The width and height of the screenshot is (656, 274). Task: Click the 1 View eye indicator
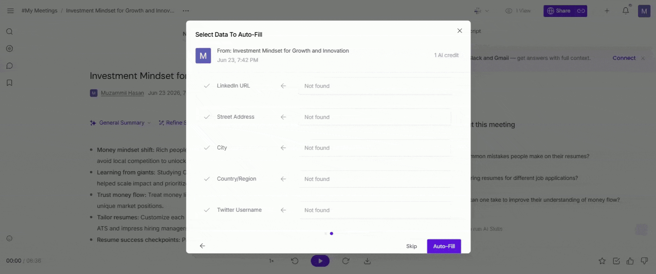(518, 11)
